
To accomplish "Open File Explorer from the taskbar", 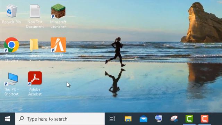I will [x=128, y=119].
